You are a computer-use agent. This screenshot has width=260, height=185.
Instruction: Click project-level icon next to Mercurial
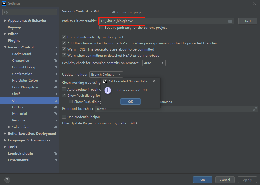[55, 113]
